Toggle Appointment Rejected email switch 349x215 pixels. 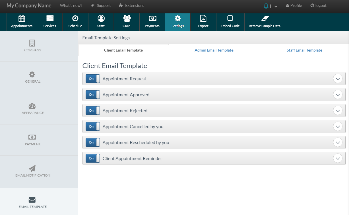[93, 110]
